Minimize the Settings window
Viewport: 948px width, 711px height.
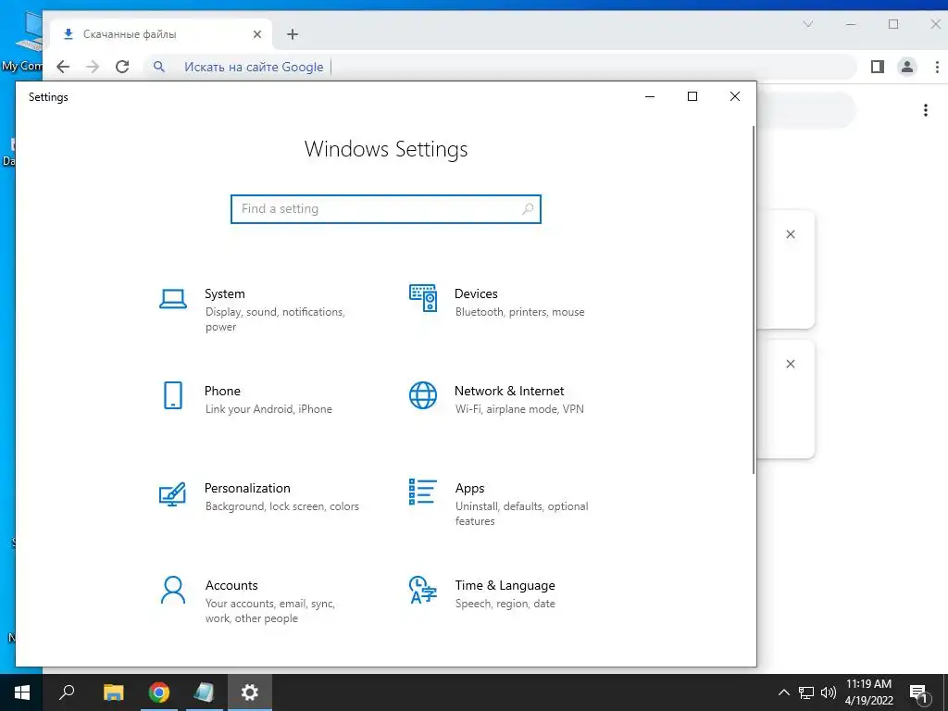pos(650,96)
